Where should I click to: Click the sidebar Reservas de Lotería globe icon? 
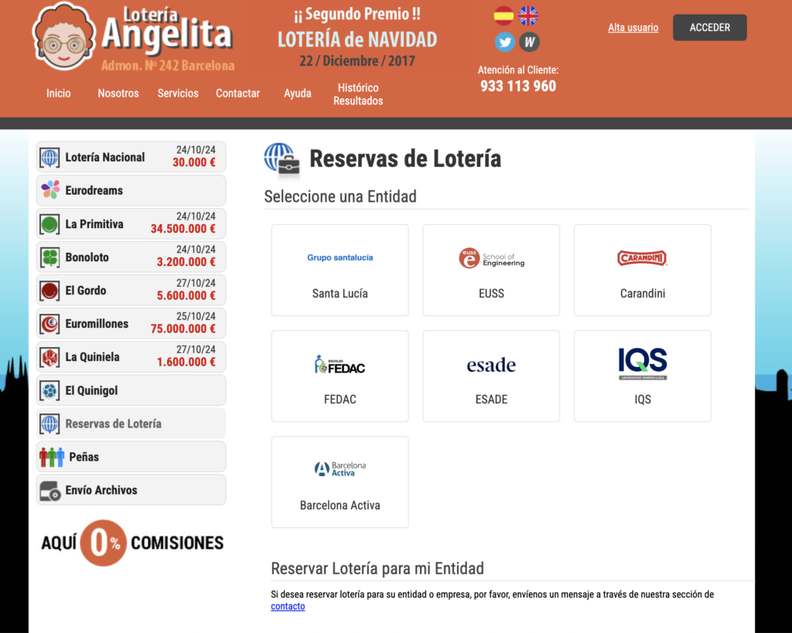coord(49,424)
